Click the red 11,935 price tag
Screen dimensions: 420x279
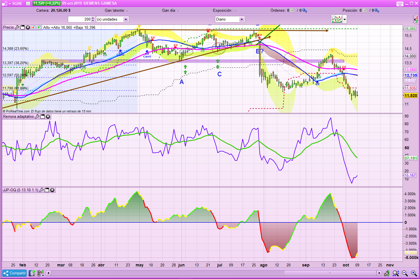[x=410, y=88]
